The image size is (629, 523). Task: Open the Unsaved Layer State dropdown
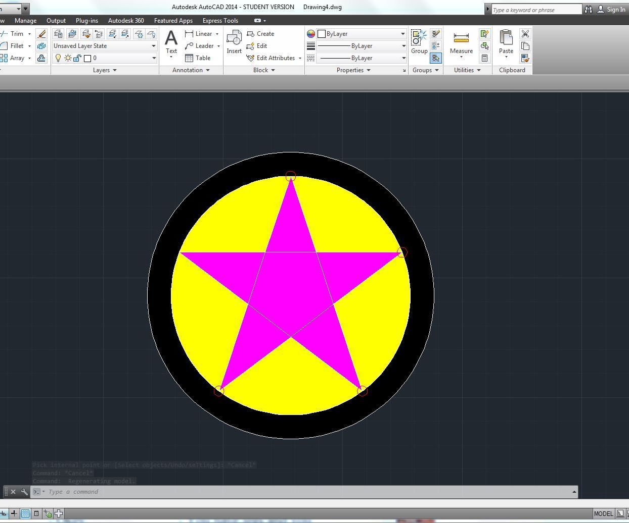(x=105, y=46)
